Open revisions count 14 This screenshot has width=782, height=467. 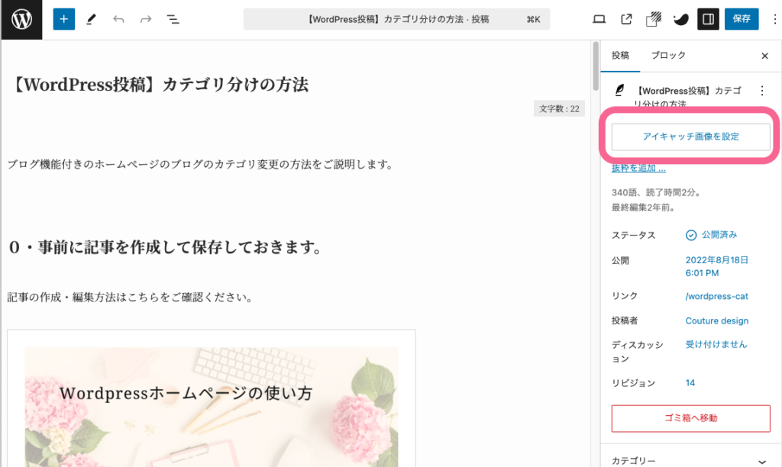coord(690,383)
